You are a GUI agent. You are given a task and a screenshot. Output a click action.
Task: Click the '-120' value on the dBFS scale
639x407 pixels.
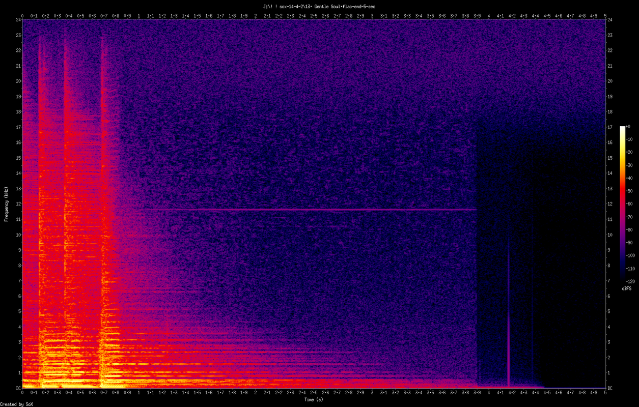[x=630, y=281]
